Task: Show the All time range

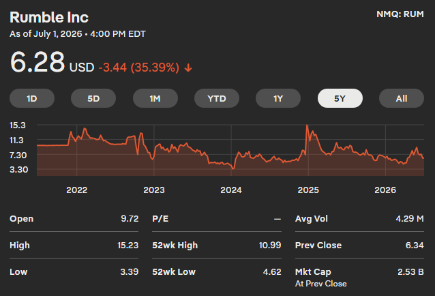Action: (402, 98)
